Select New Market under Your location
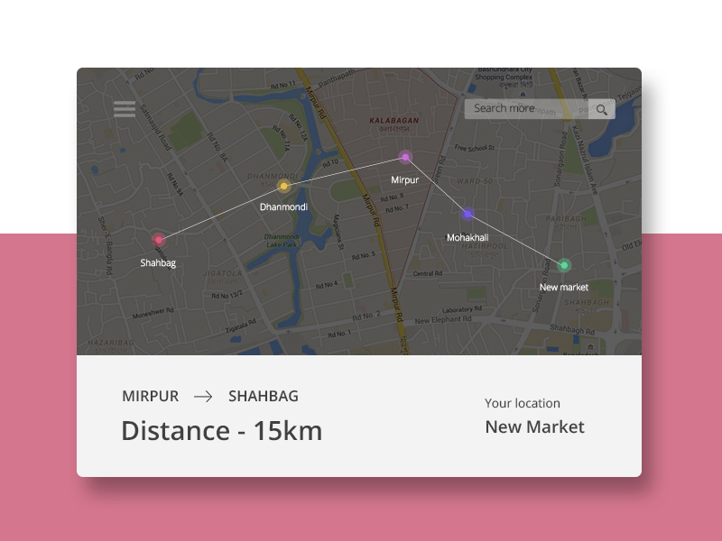 [x=535, y=427]
